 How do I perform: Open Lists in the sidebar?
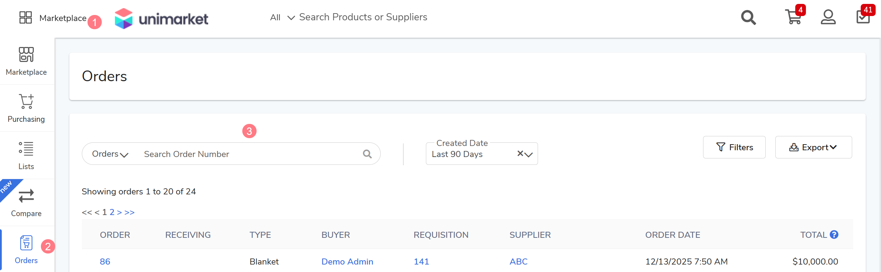26,156
